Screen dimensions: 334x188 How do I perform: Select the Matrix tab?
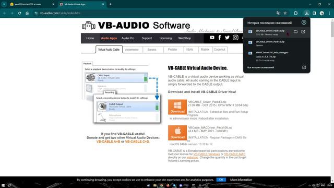click(205, 50)
